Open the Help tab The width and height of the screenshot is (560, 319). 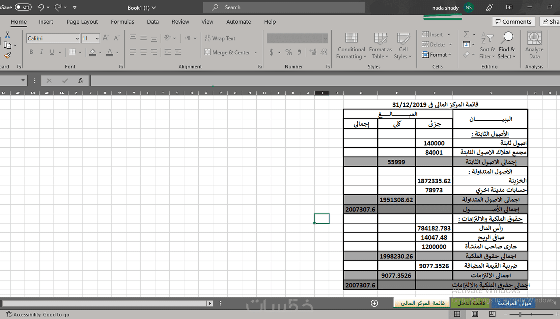click(270, 22)
